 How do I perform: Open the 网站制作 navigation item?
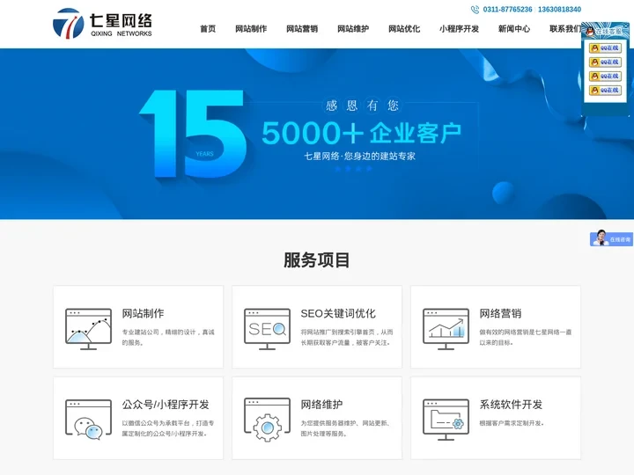click(x=251, y=29)
